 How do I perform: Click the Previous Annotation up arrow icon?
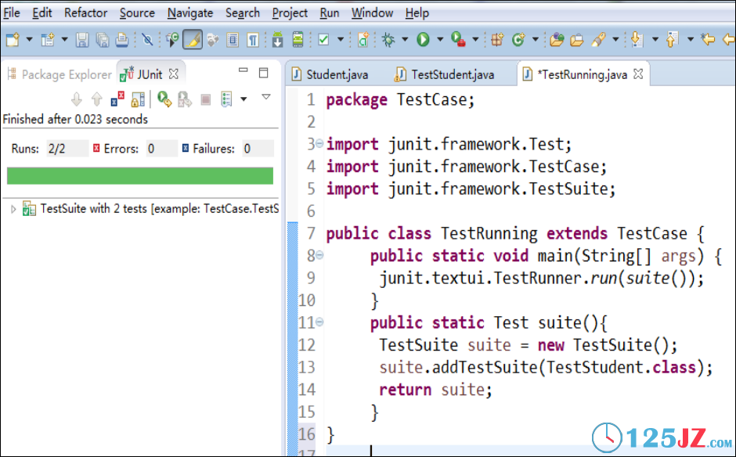click(672, 39)
